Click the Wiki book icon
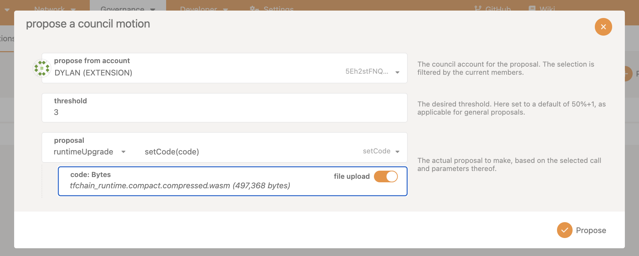Screen dimensions: 639x256 tap(532, 8)
